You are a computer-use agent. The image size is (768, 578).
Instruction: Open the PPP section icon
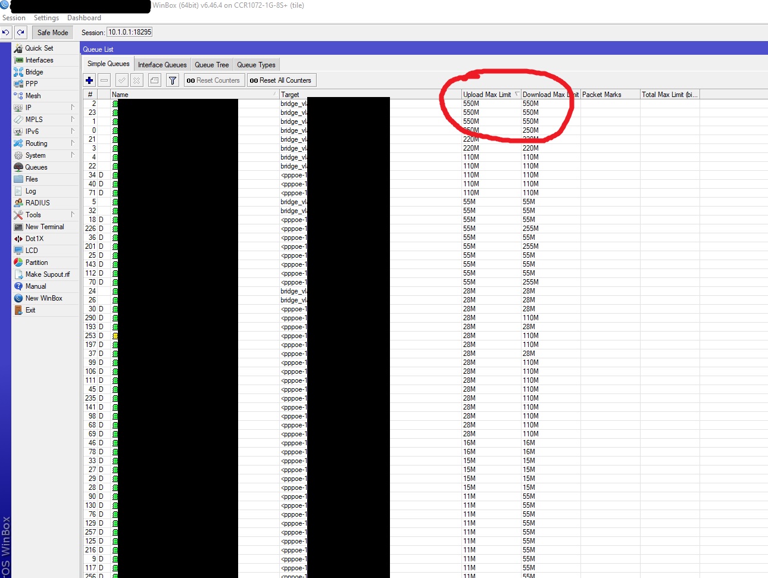18,84
